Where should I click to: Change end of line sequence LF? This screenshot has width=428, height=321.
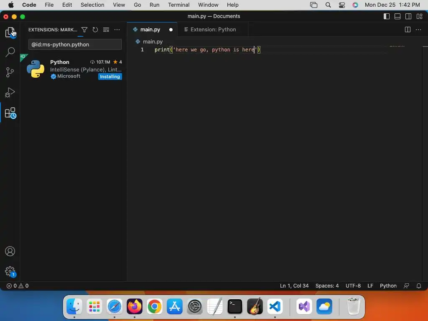coord(370,286)
